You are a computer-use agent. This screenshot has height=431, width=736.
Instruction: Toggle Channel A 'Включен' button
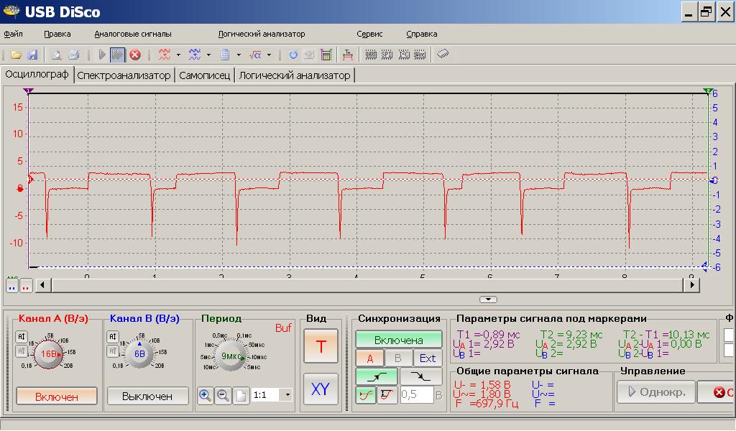coord(57,396)
